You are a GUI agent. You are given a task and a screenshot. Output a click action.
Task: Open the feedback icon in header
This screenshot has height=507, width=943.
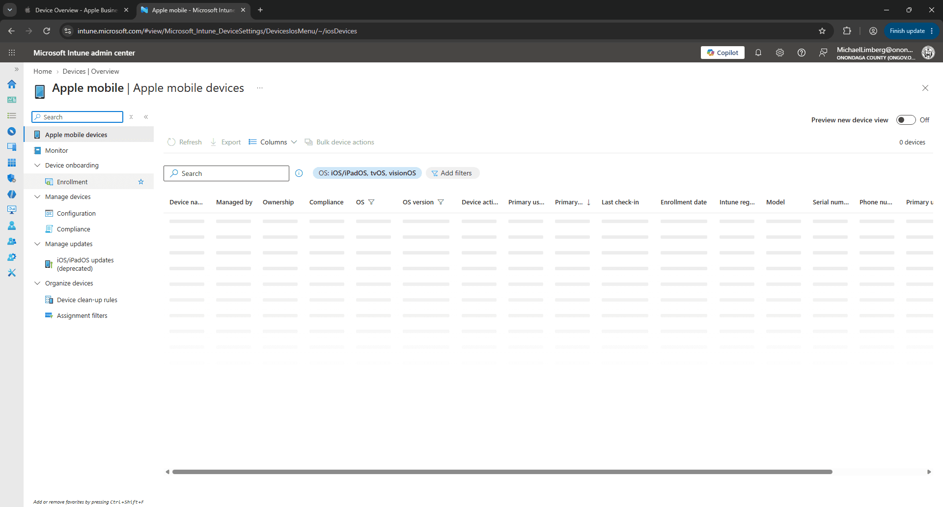(x=823, y=53)
